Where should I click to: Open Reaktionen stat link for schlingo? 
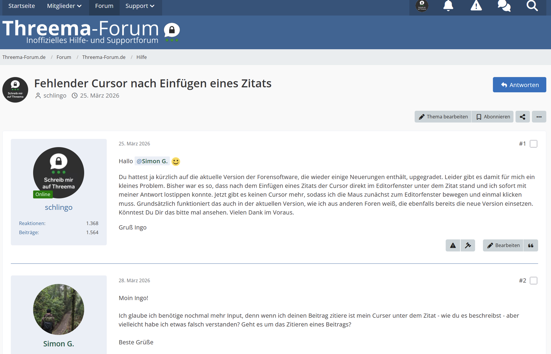click(32, 223)
